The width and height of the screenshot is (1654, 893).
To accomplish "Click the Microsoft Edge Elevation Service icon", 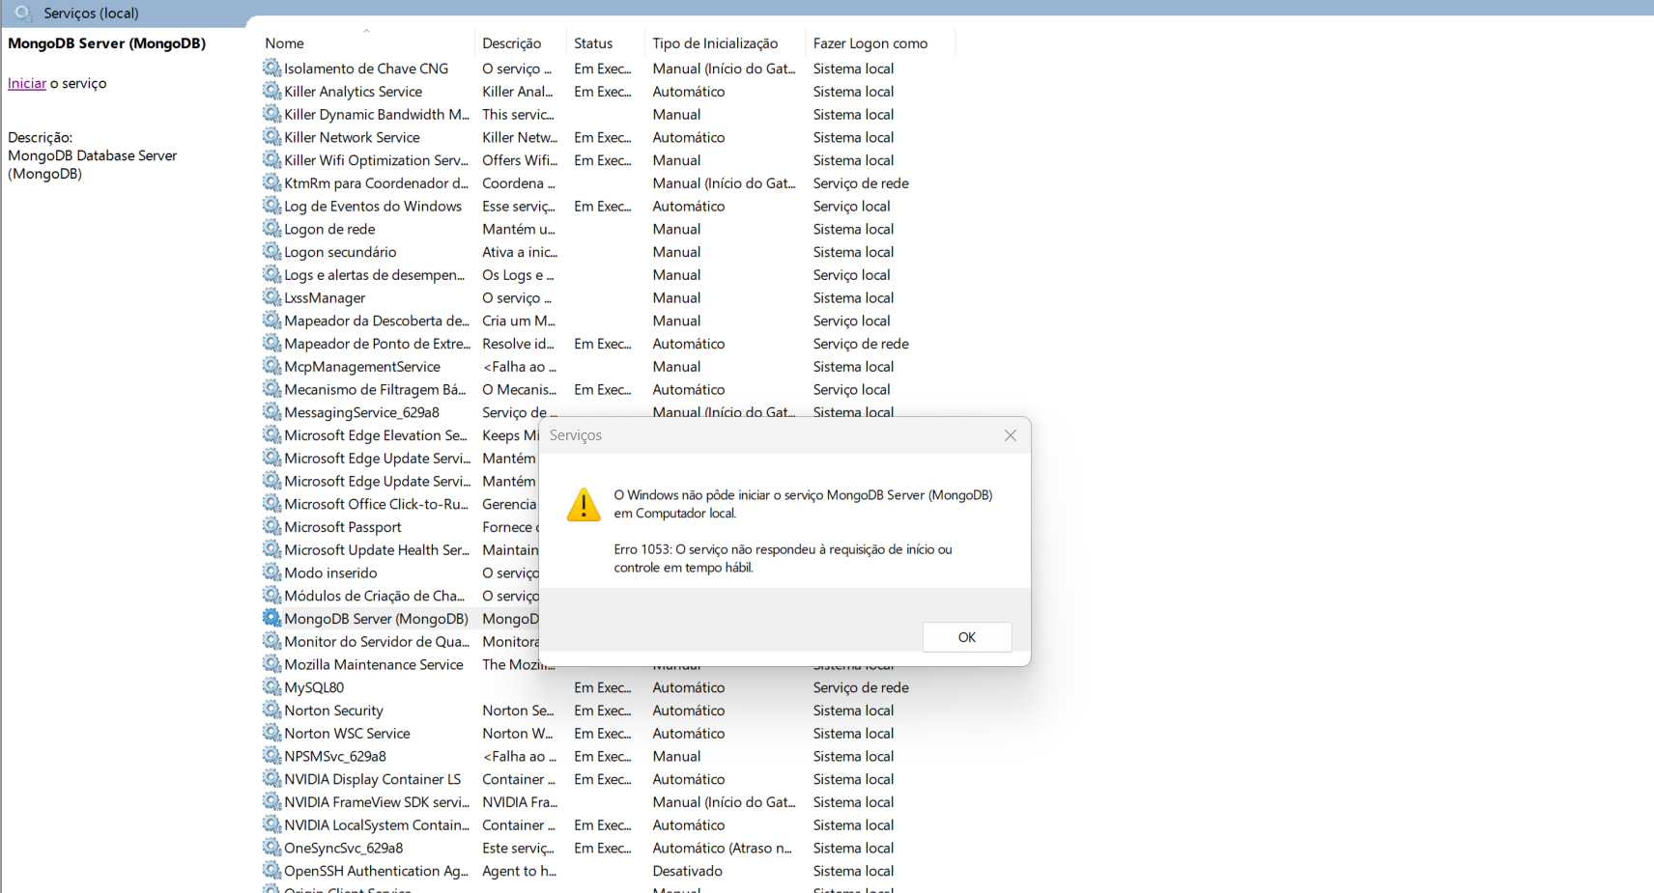I will [271, 434].
